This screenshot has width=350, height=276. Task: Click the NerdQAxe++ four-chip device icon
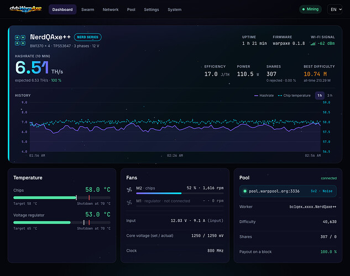coord(20,40)
